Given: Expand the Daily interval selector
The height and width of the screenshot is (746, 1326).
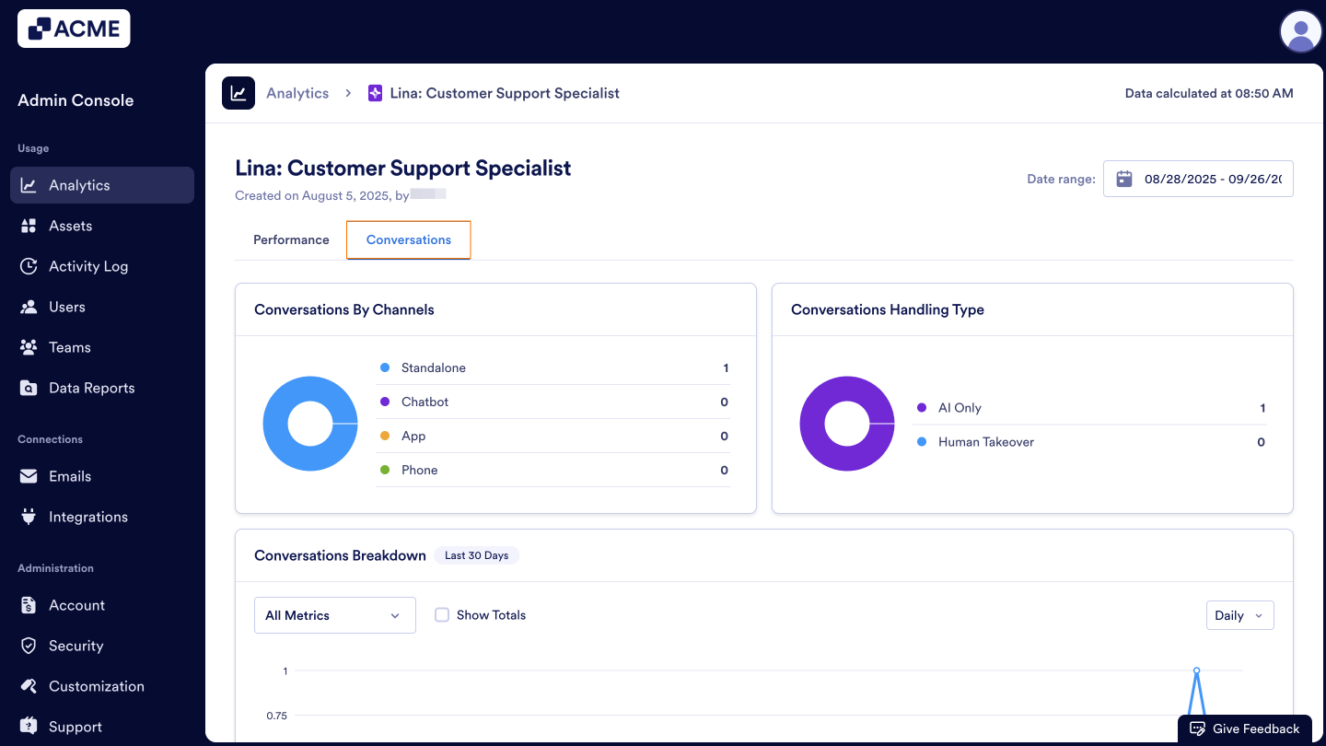Looking at the screenshot, I should click(1239, 614).
